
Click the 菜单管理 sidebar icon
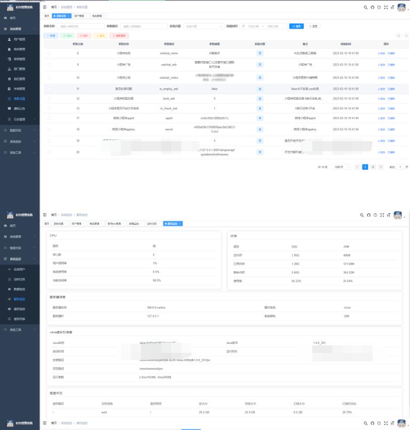tap(9, 59)
